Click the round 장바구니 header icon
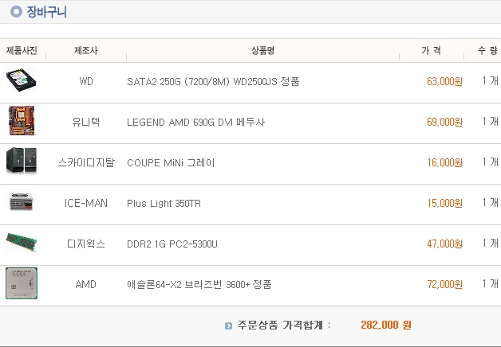The width and height of the screenshot is (501, 347). click(x=16, y=12)
